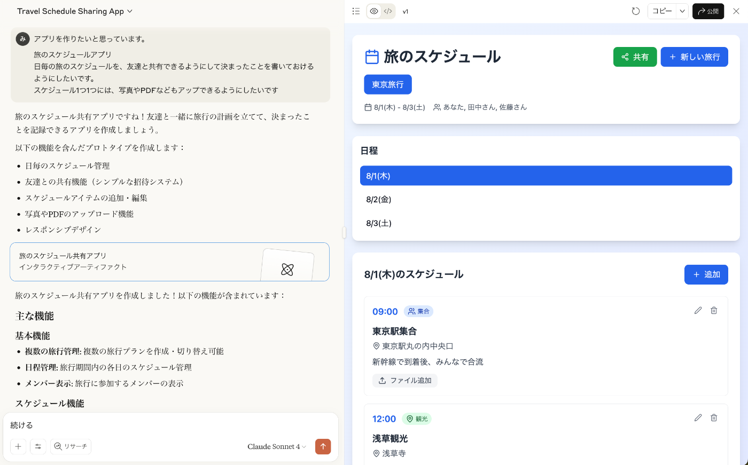Image resolution: width=748 pixels, height=465 pixels.
Task: Expand the dropdown arrow next to コピー
Action: pyautogui.click(x=682, y=11)
